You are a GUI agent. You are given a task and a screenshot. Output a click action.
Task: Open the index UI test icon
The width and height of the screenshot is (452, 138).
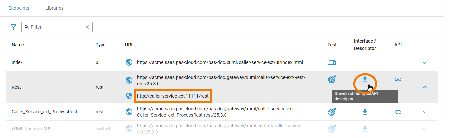pyautogui.click(x=332, y=62)
